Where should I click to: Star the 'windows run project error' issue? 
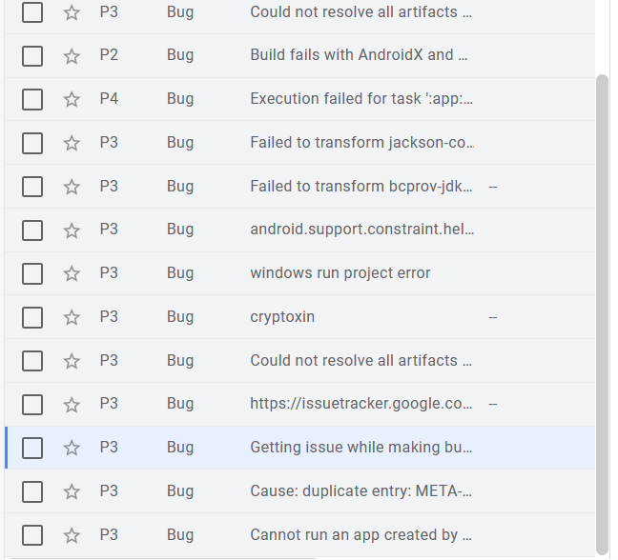pos(72,274)
